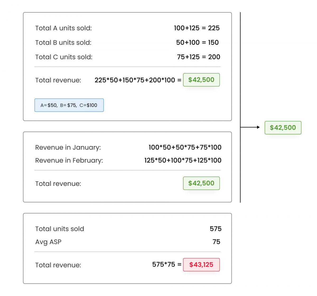
Task: Select the 'Total B units sold:' label
Action: coord(63,43)
